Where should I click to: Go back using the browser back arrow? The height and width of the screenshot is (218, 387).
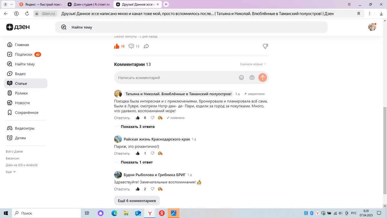pyautogui.click(x=6, y=14)
